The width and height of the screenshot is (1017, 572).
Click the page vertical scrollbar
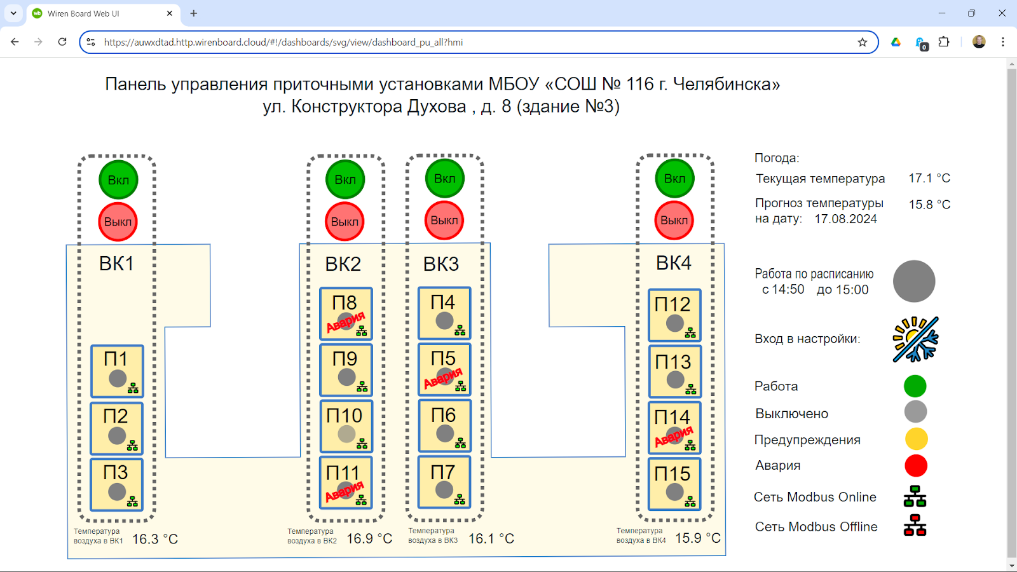[x=1012, y=315]
